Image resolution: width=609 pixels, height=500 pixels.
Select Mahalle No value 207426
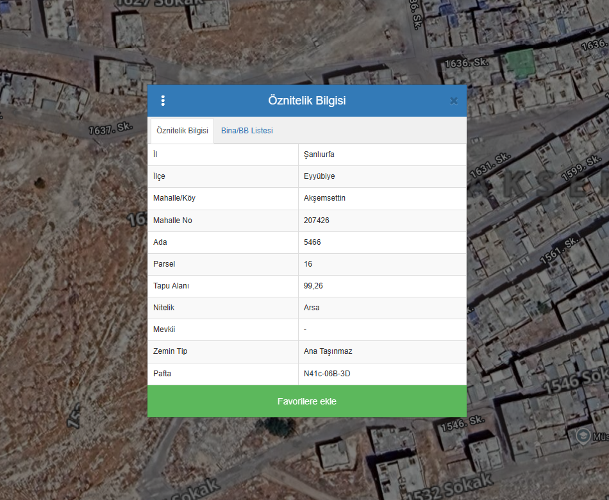[317, 221]
